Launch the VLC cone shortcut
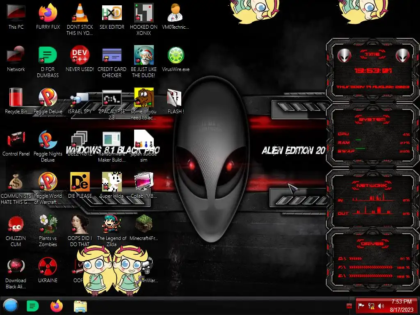This screenshot has width=420, height=315. pos(80,19)
